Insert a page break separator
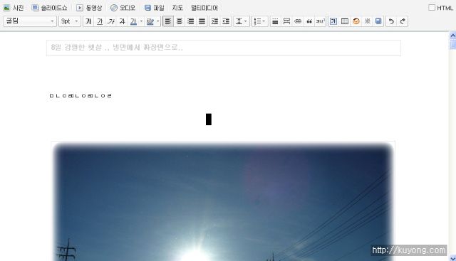The width and height of the screenshot is (456, 261). (286, 21)
